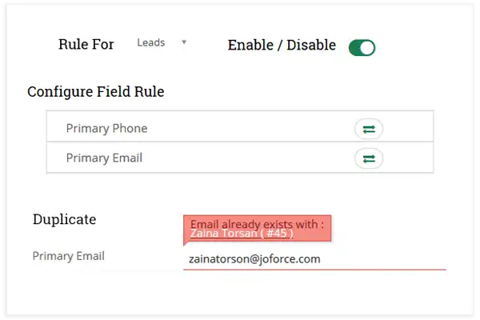Select the Primary Phone field rule row
Image resolution: width=480 pixels, height=320 pixels.
[x=192, y=129]
